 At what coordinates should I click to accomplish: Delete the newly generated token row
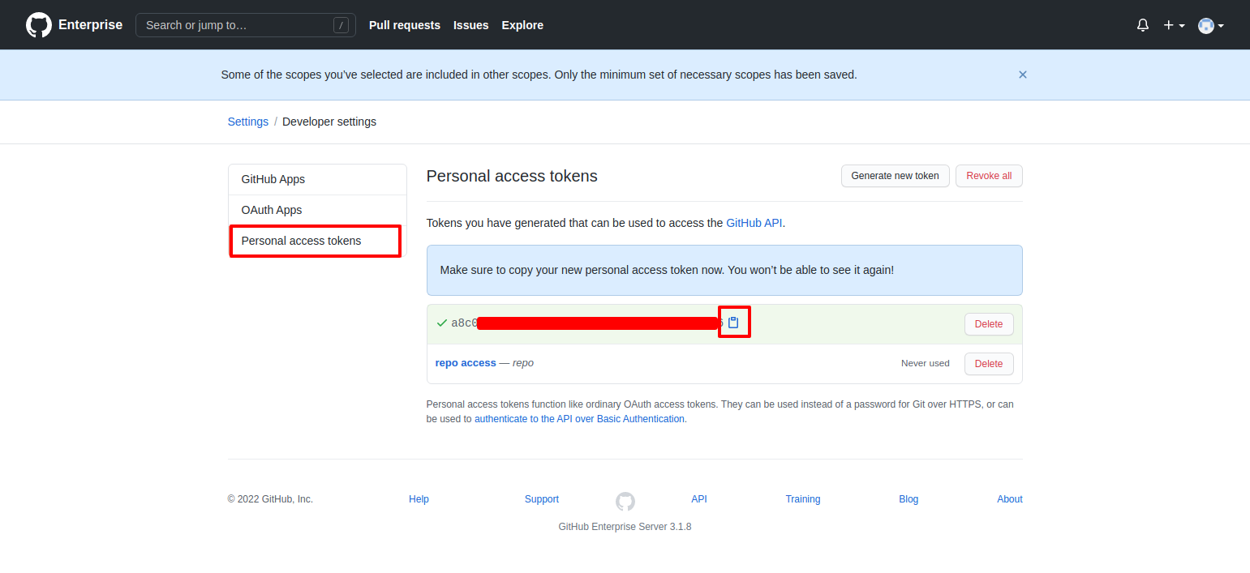(989, 323)
